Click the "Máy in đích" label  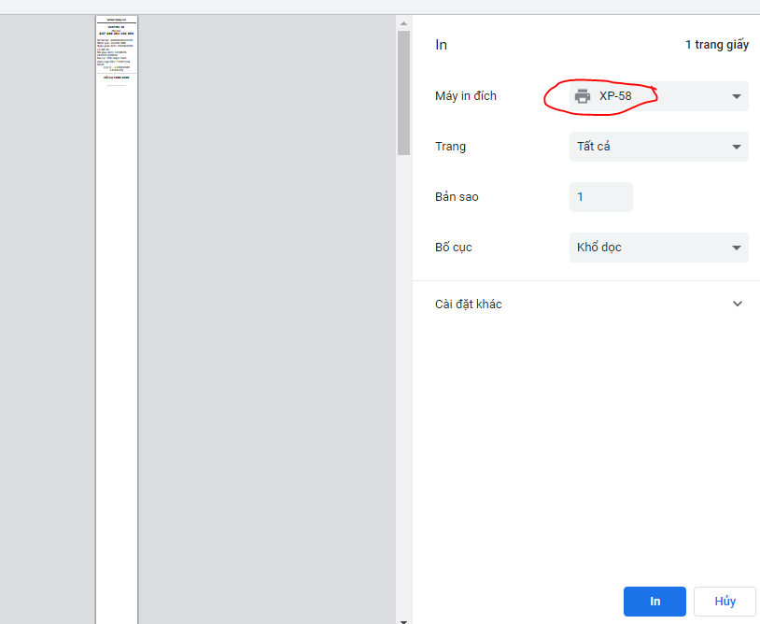[x=466, y=96]
